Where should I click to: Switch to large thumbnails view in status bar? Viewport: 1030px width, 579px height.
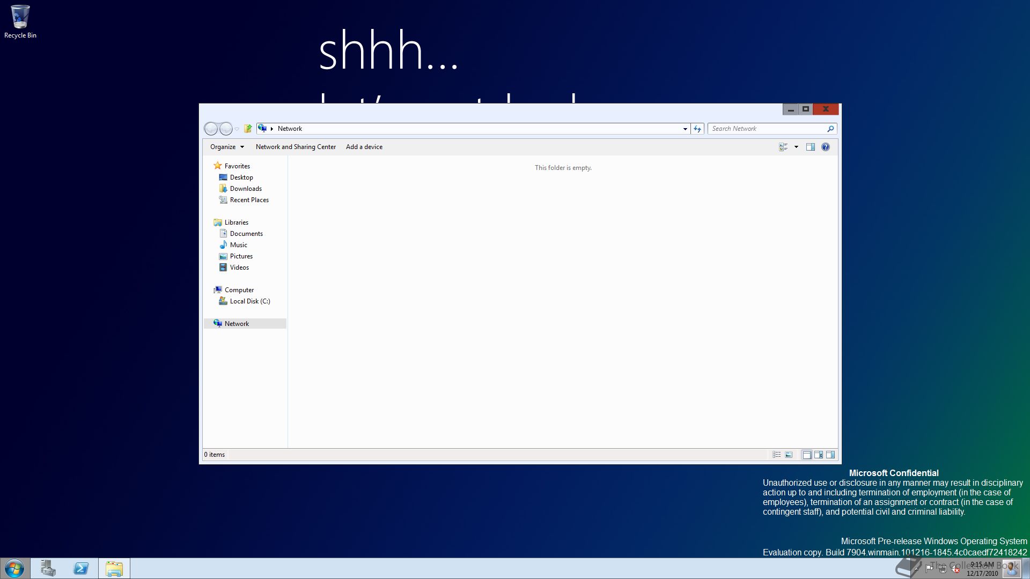point(789,455)
